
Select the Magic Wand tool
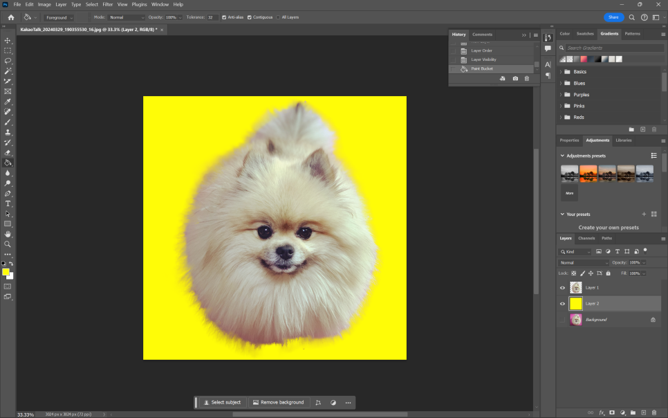[x=8, y=71]
